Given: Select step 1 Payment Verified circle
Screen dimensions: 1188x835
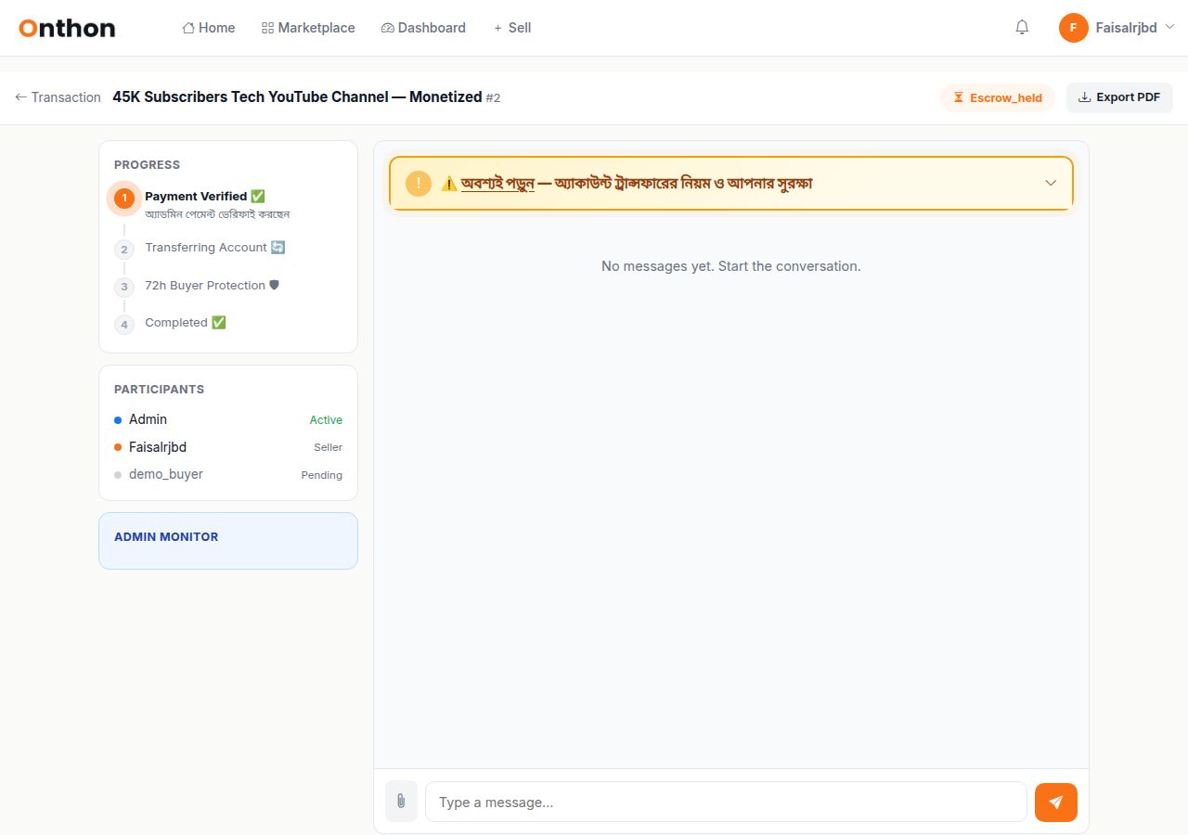Looking at the screenshot, I should (124, 198).
